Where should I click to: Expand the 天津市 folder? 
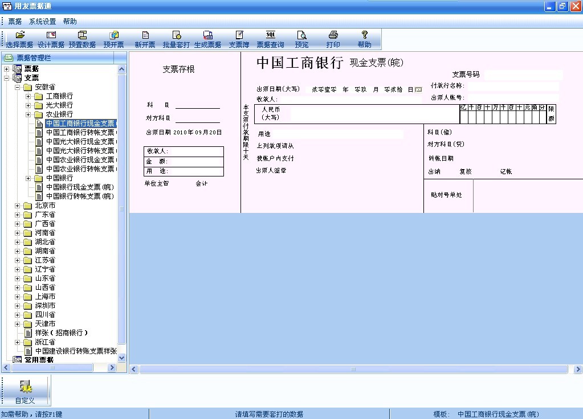[18, 324]
